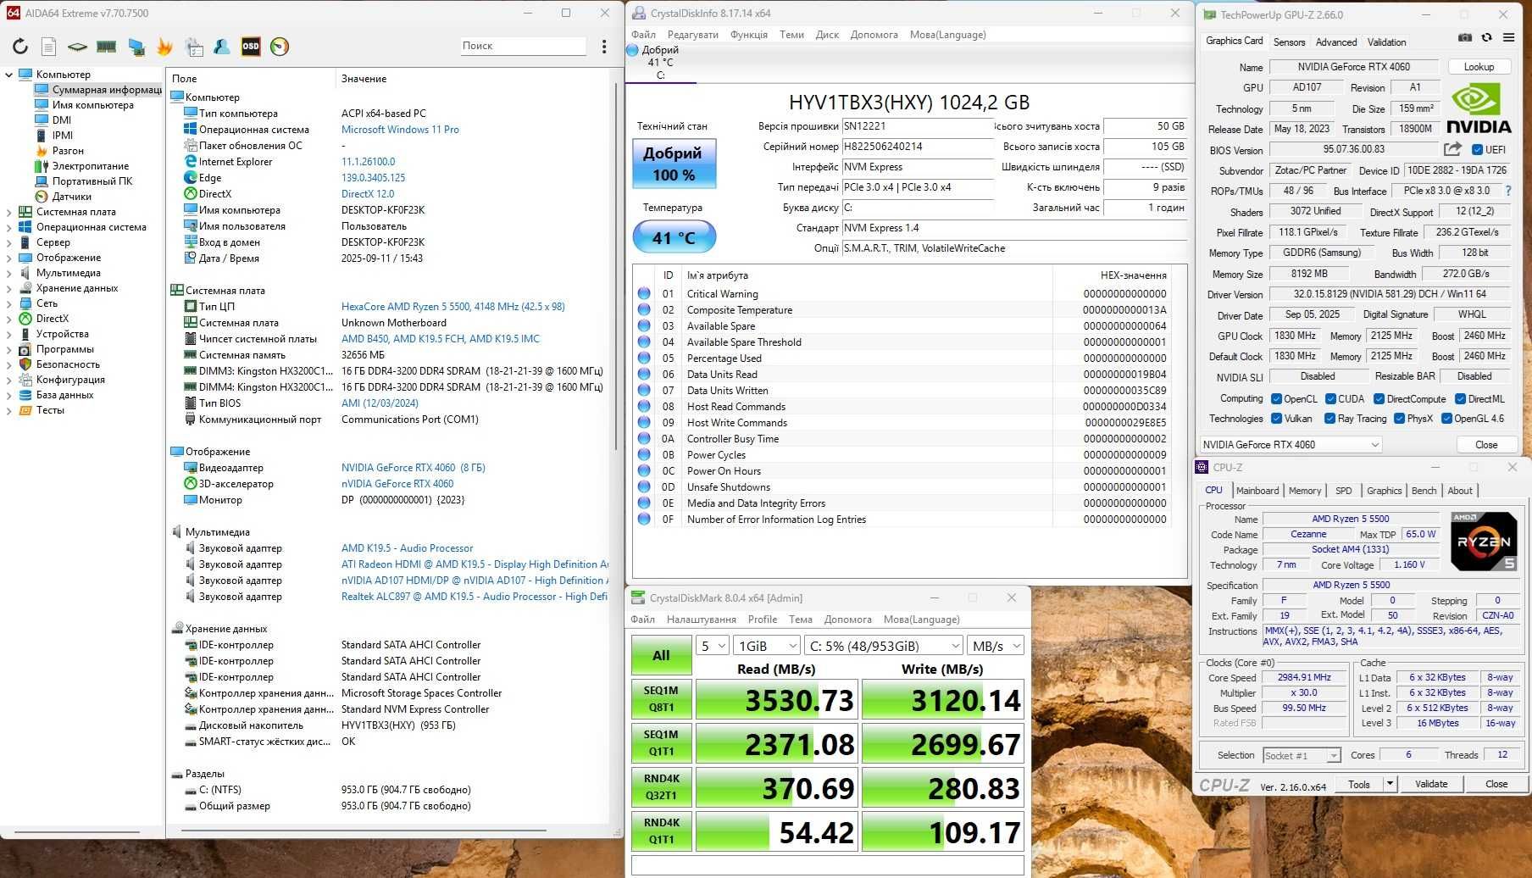Click the Validate button in CPU-Z

(1431, 784)
